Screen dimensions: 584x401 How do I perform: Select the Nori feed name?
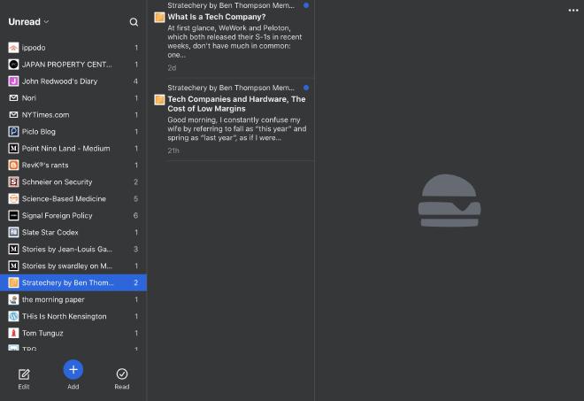click(28, 98)
